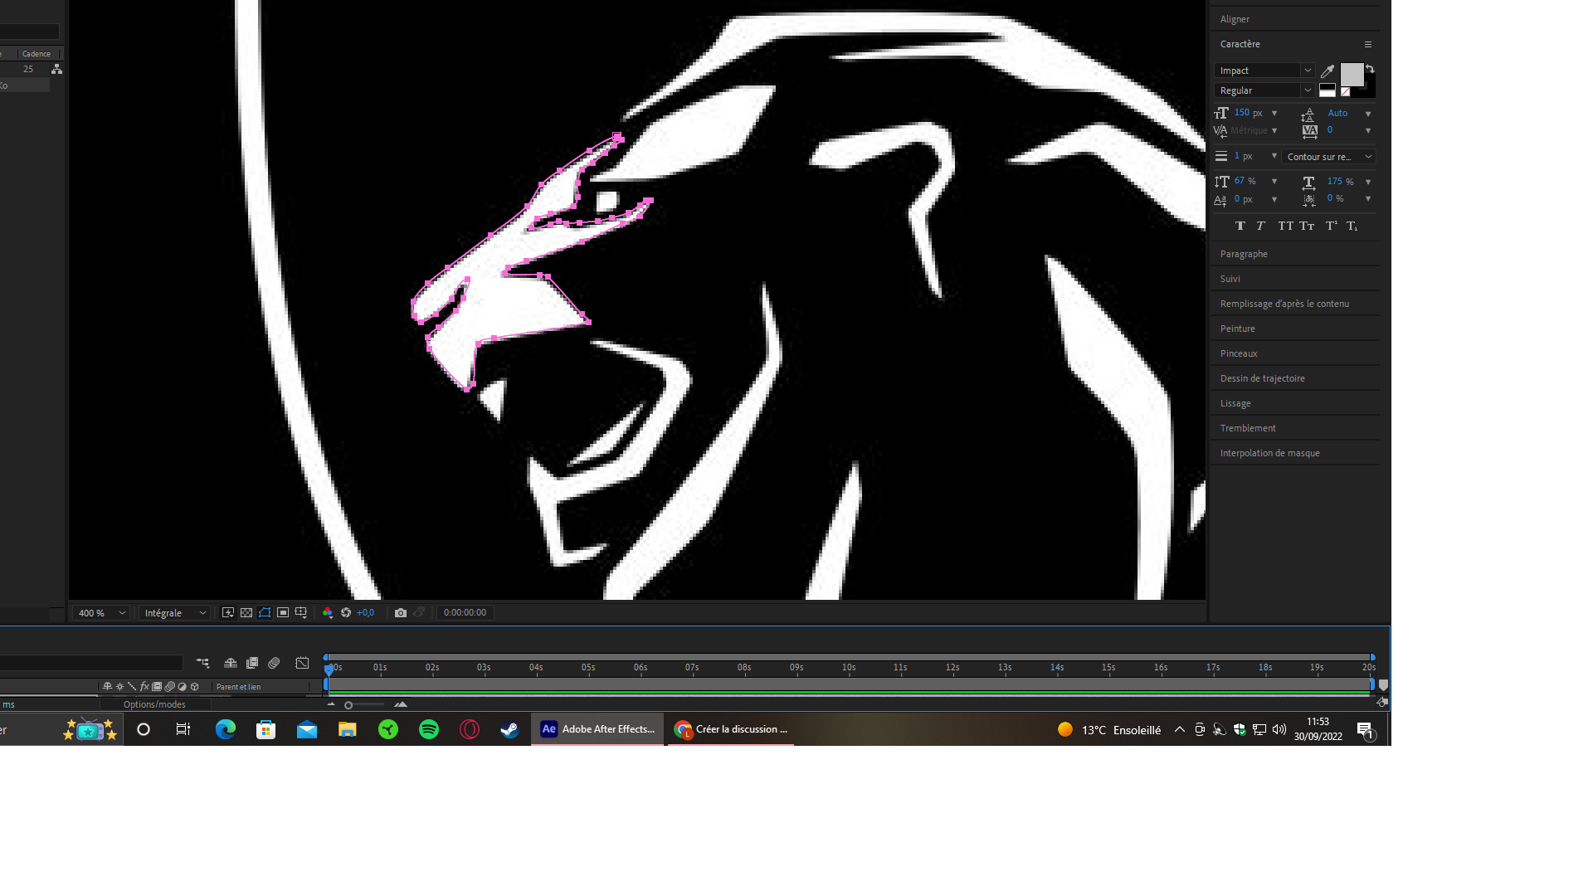Viewport: 1593px width, 896px height.
Task: Open the Impact font family dropdown
Action: click(1308, 71)
